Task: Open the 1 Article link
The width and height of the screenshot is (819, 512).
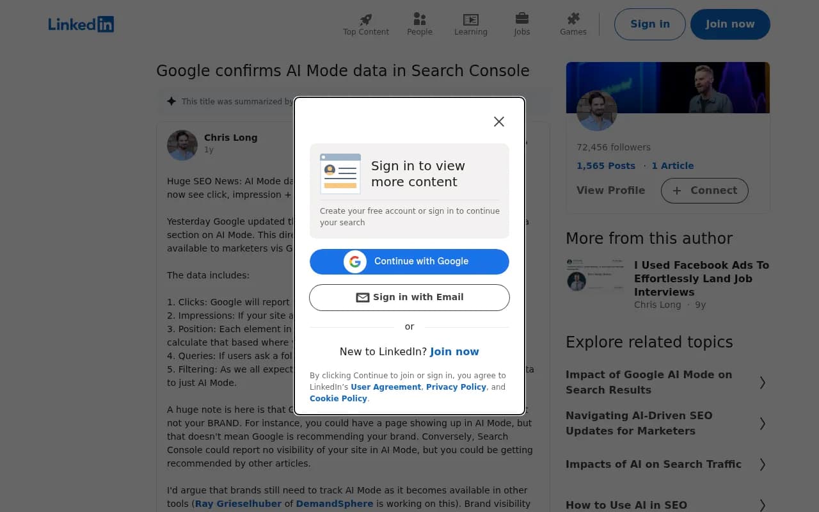Action: (672, 166)
